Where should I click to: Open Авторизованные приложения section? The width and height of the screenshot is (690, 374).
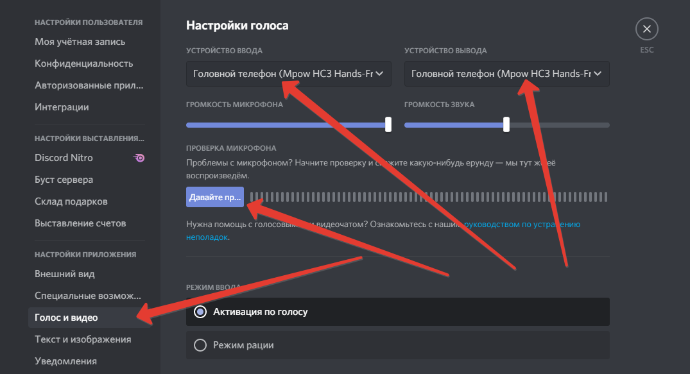[89, 85]
